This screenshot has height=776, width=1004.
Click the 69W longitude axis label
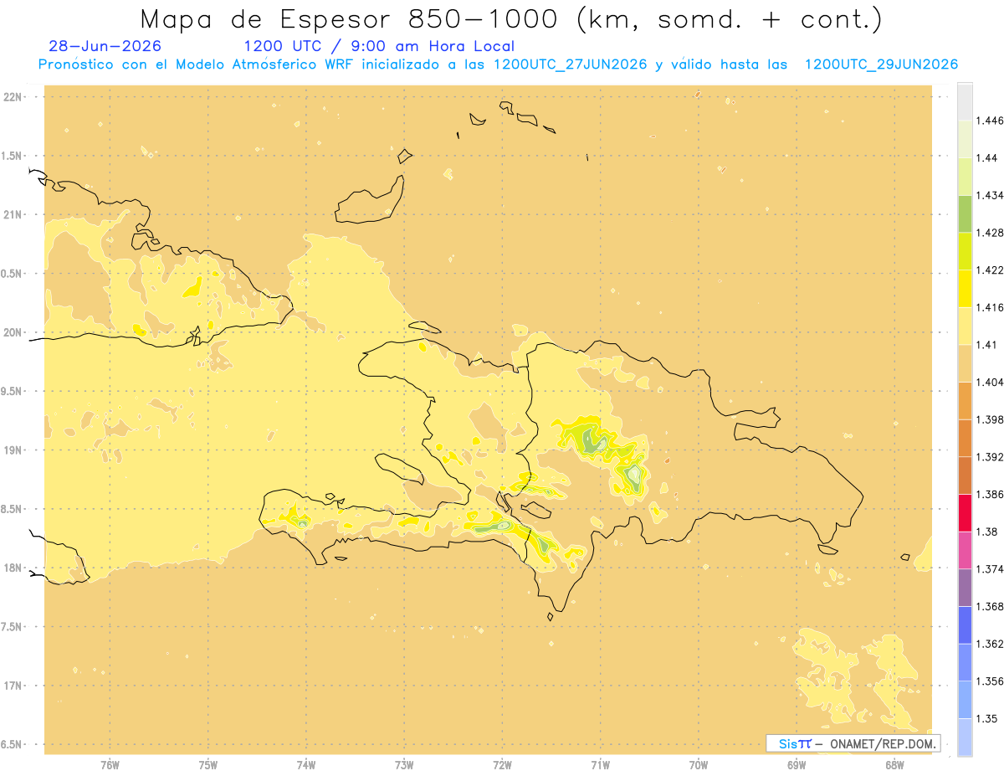tap(797, 764)
